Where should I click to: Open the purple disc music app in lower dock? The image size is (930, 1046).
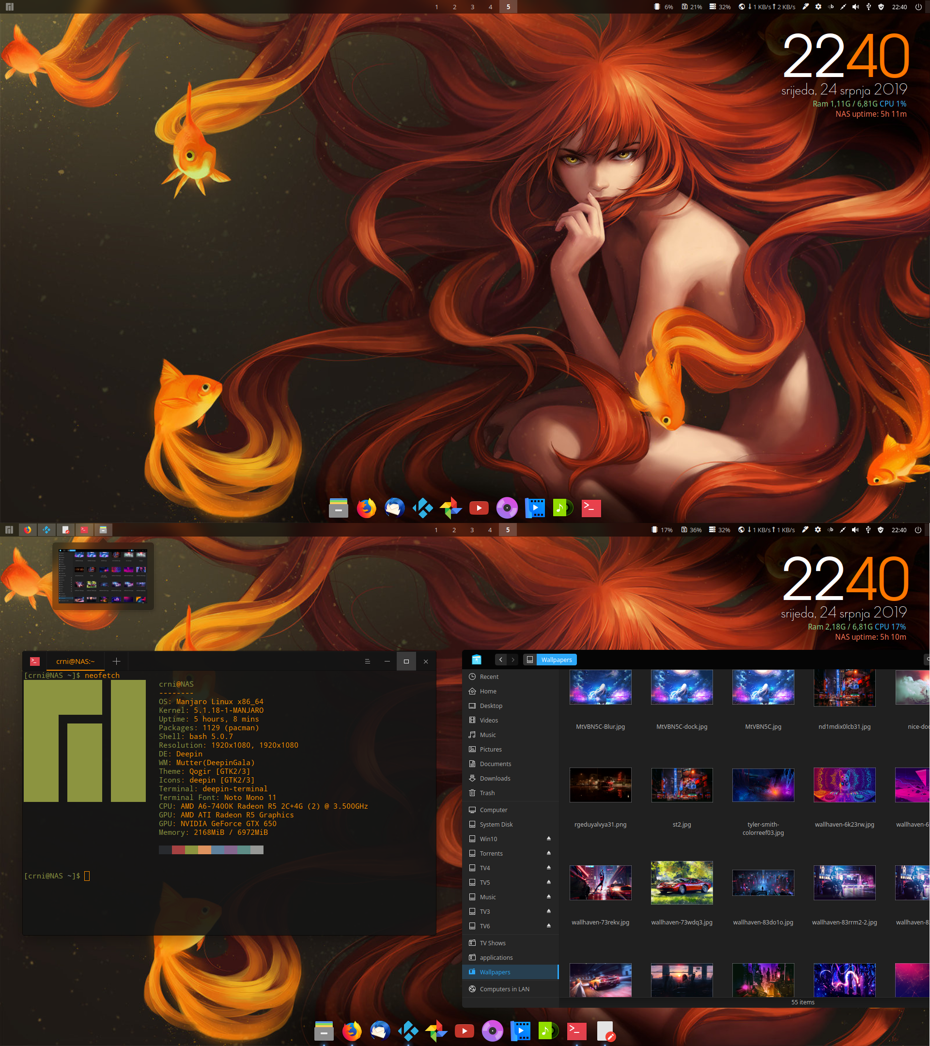(x=493, y=1031)
